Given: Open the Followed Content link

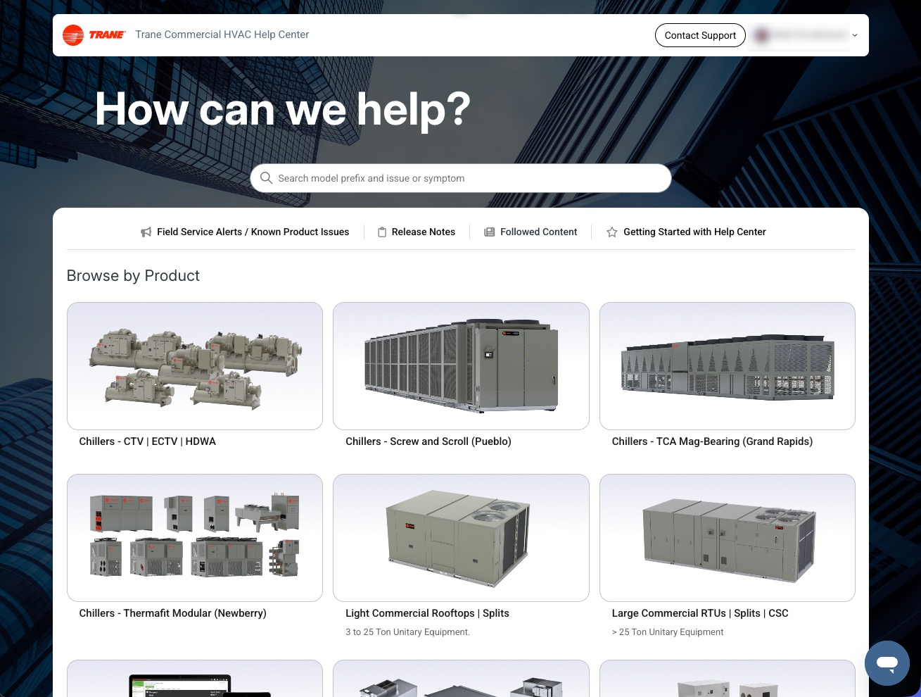Looking at the screenshot, I should pos(539,232).
